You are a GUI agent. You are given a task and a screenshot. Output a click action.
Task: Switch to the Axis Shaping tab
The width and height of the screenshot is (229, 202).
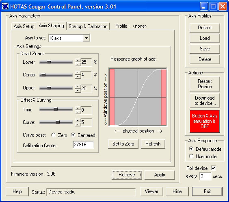point(52,26)
